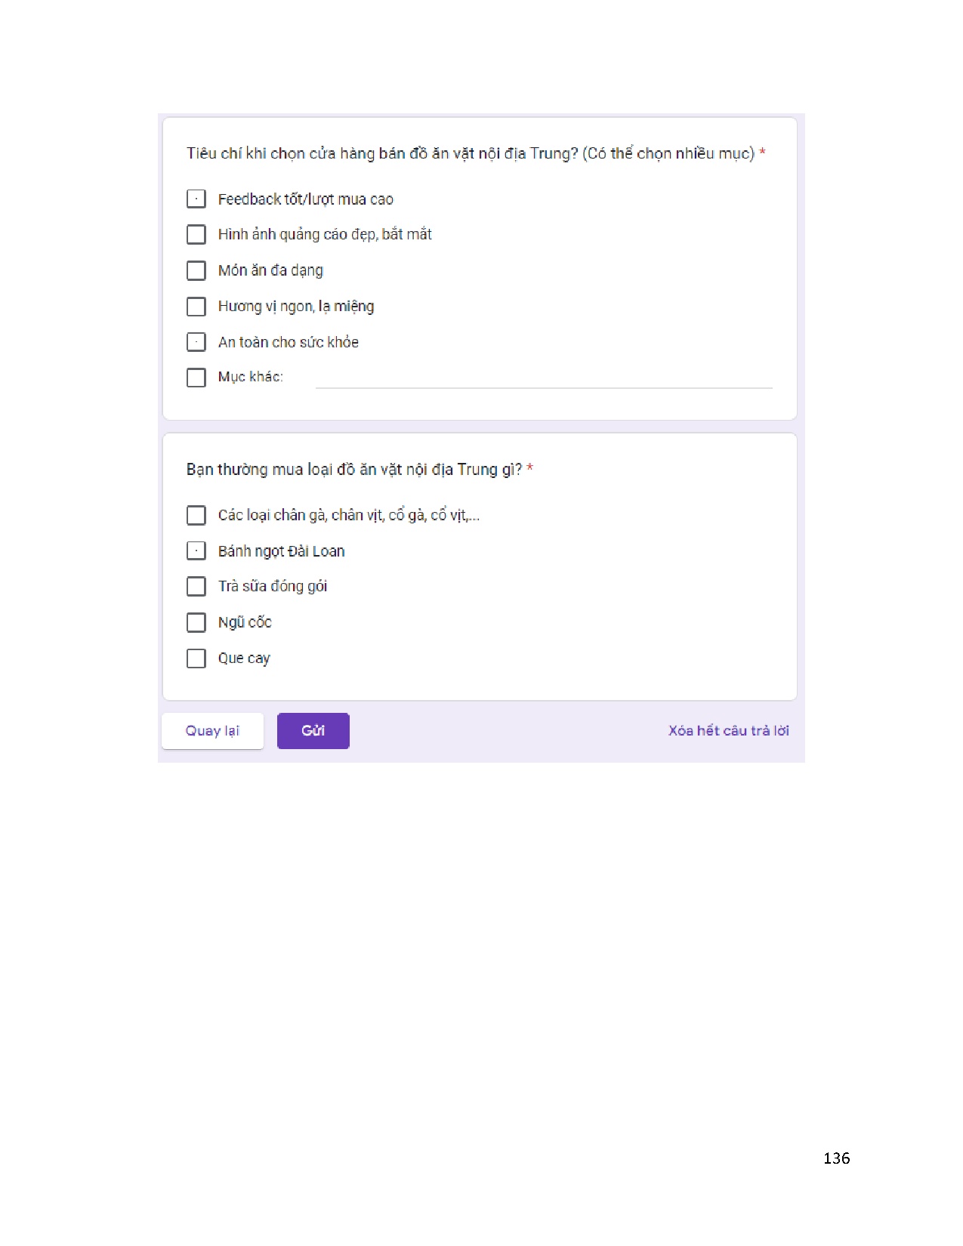963x1246 pixels.
Task: Click the 'Que cay' option label text
Action: (x=244, y=658)
